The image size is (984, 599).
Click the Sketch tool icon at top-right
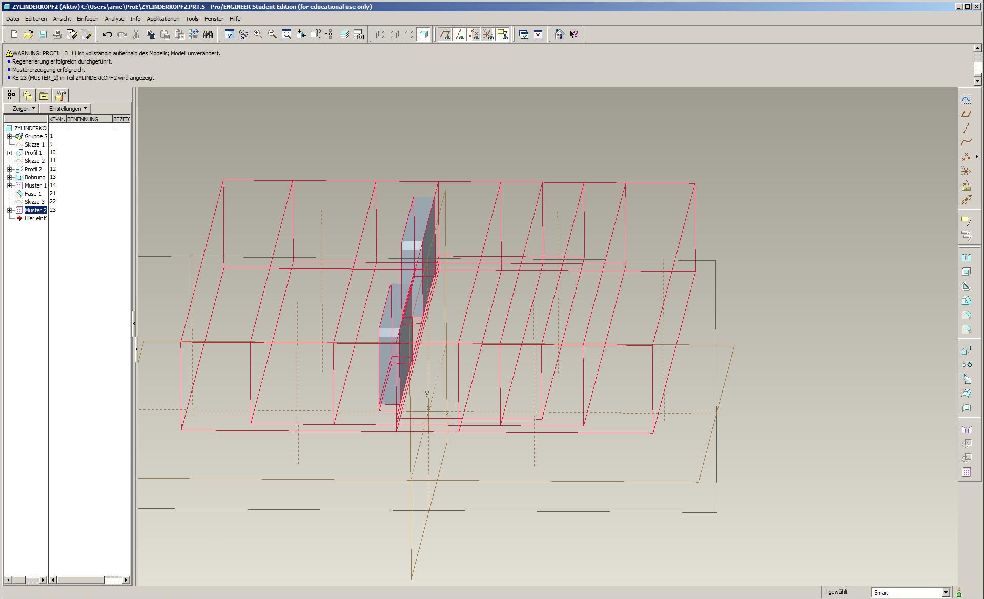tap(967, 99)
